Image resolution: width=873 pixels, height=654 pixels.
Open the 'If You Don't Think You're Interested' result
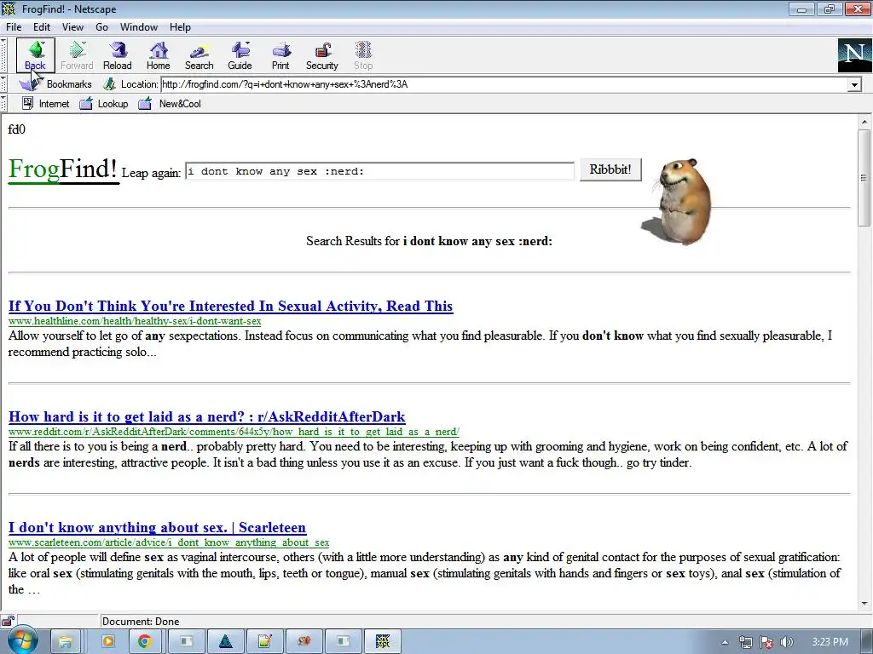tap(230, 306)
